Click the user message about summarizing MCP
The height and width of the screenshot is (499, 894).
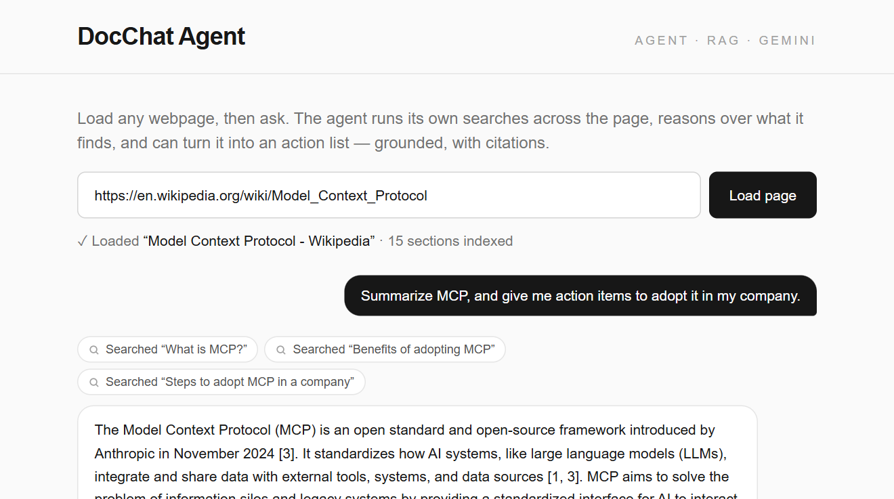point(580,296)
